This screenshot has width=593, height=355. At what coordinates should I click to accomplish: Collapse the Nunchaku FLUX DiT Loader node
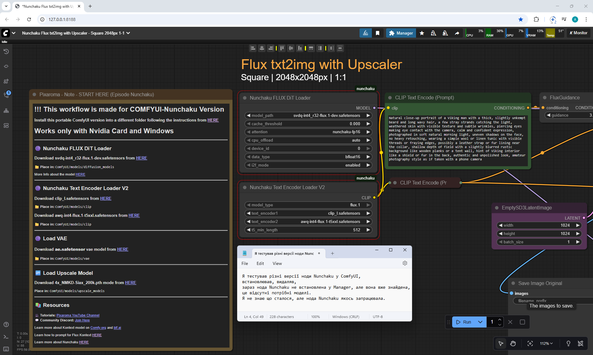point(245,98)
